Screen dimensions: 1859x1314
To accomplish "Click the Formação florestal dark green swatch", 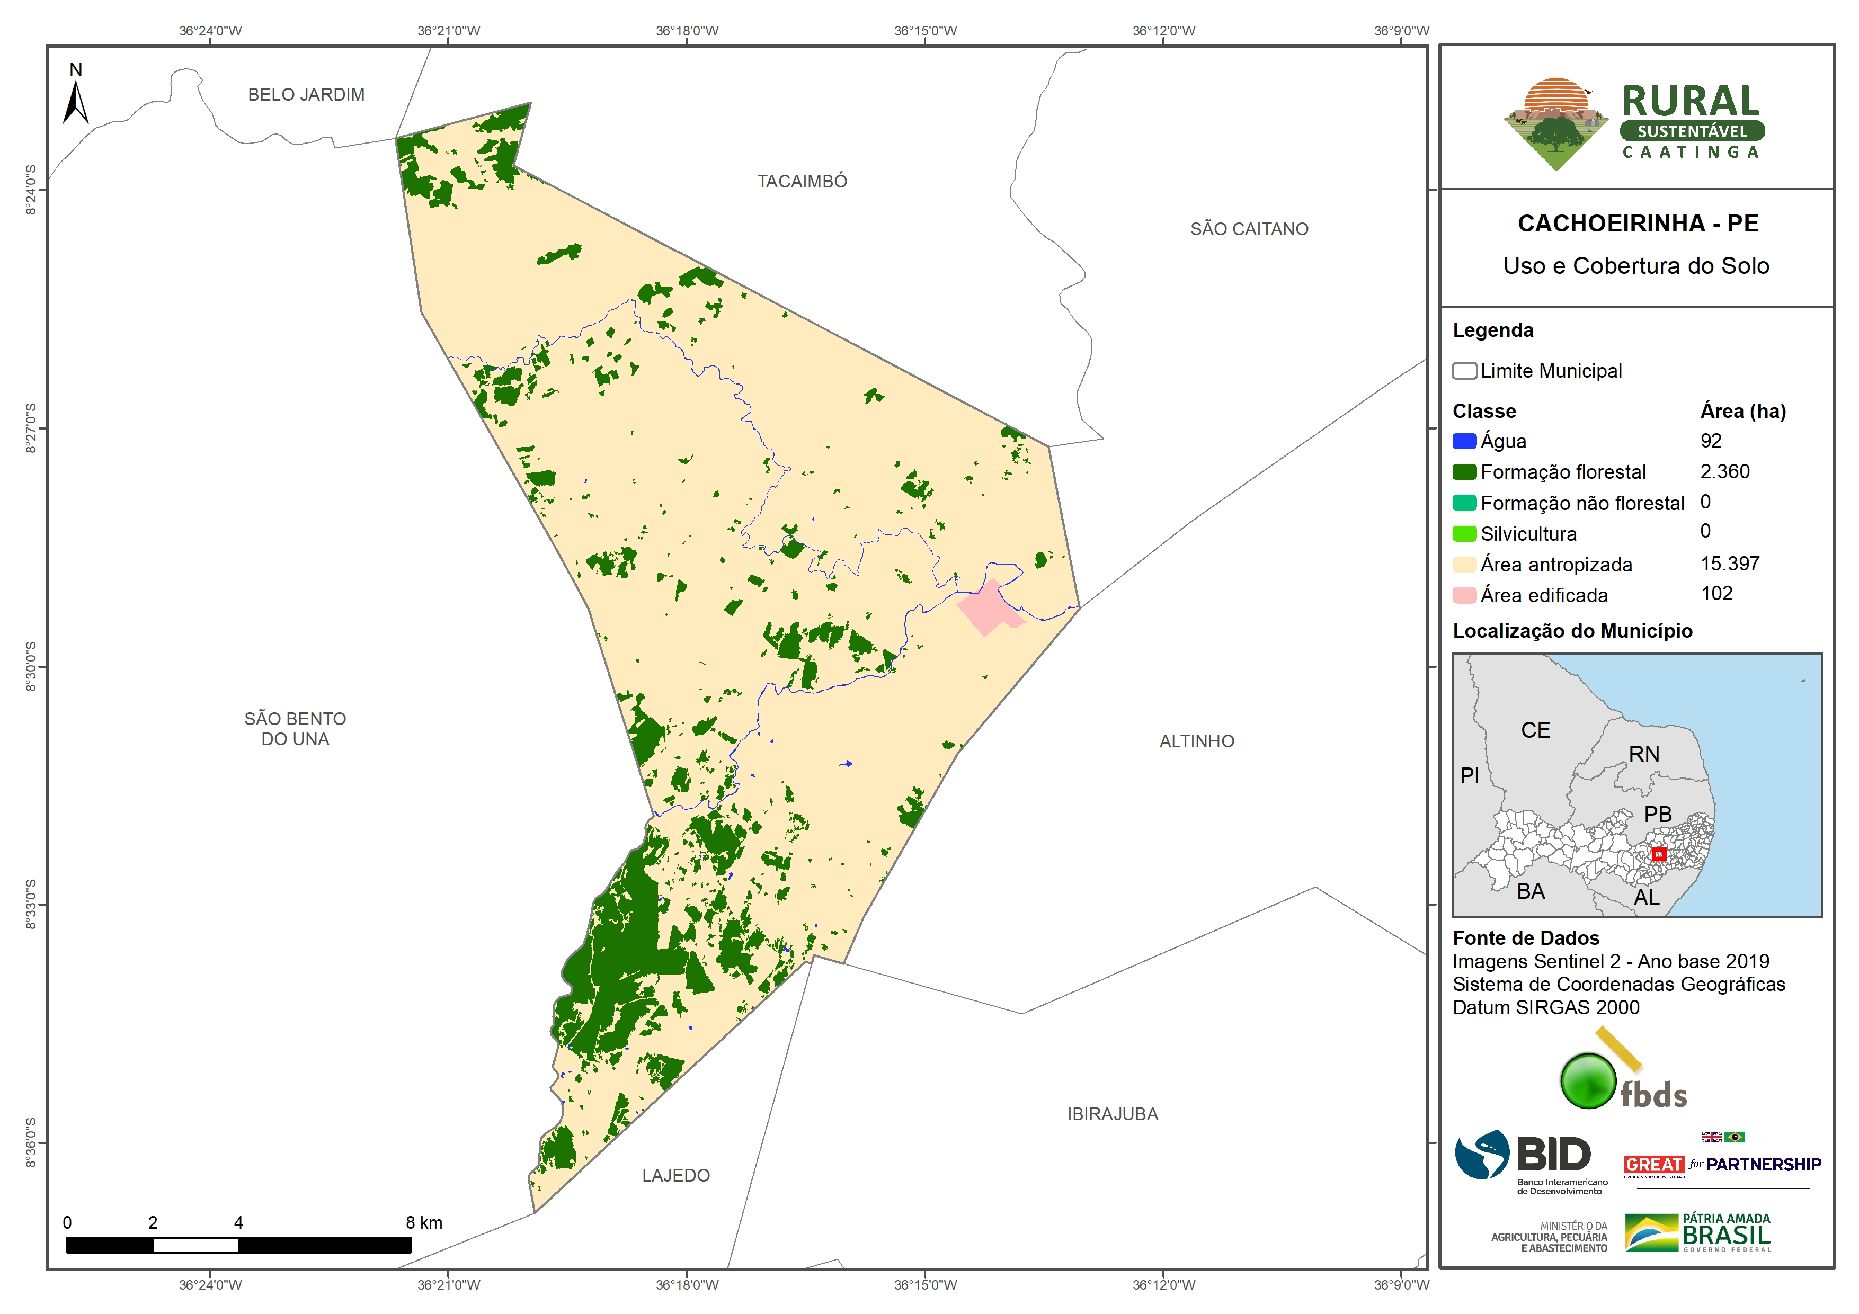I will coord(1464,472).
